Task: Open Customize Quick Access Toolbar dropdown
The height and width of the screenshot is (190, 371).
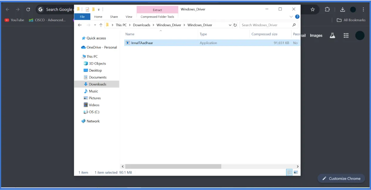Action: (x=99, y=9)
